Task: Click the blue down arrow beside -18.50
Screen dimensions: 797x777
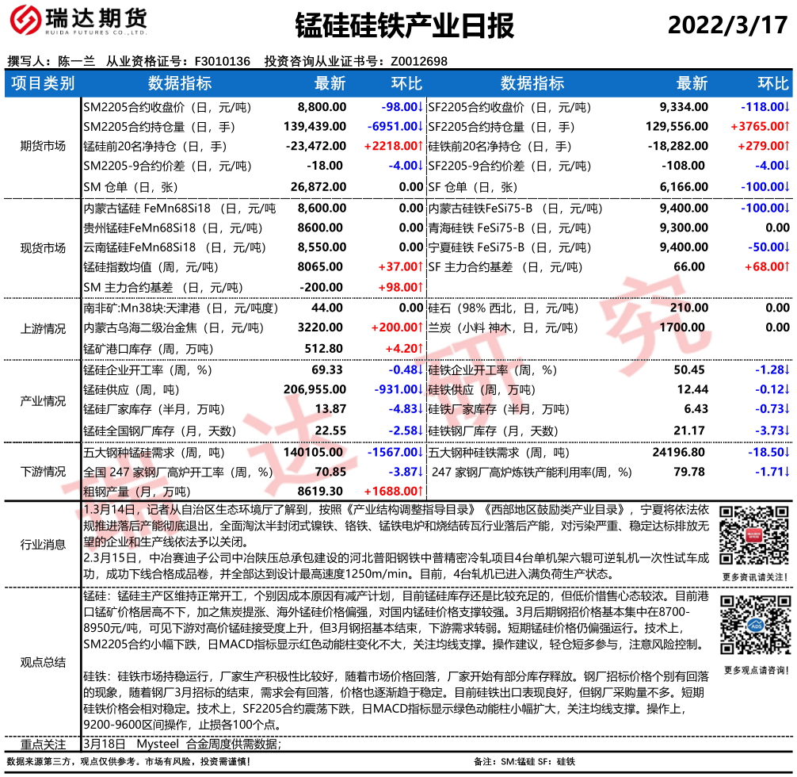Action: tap(787, 453)
